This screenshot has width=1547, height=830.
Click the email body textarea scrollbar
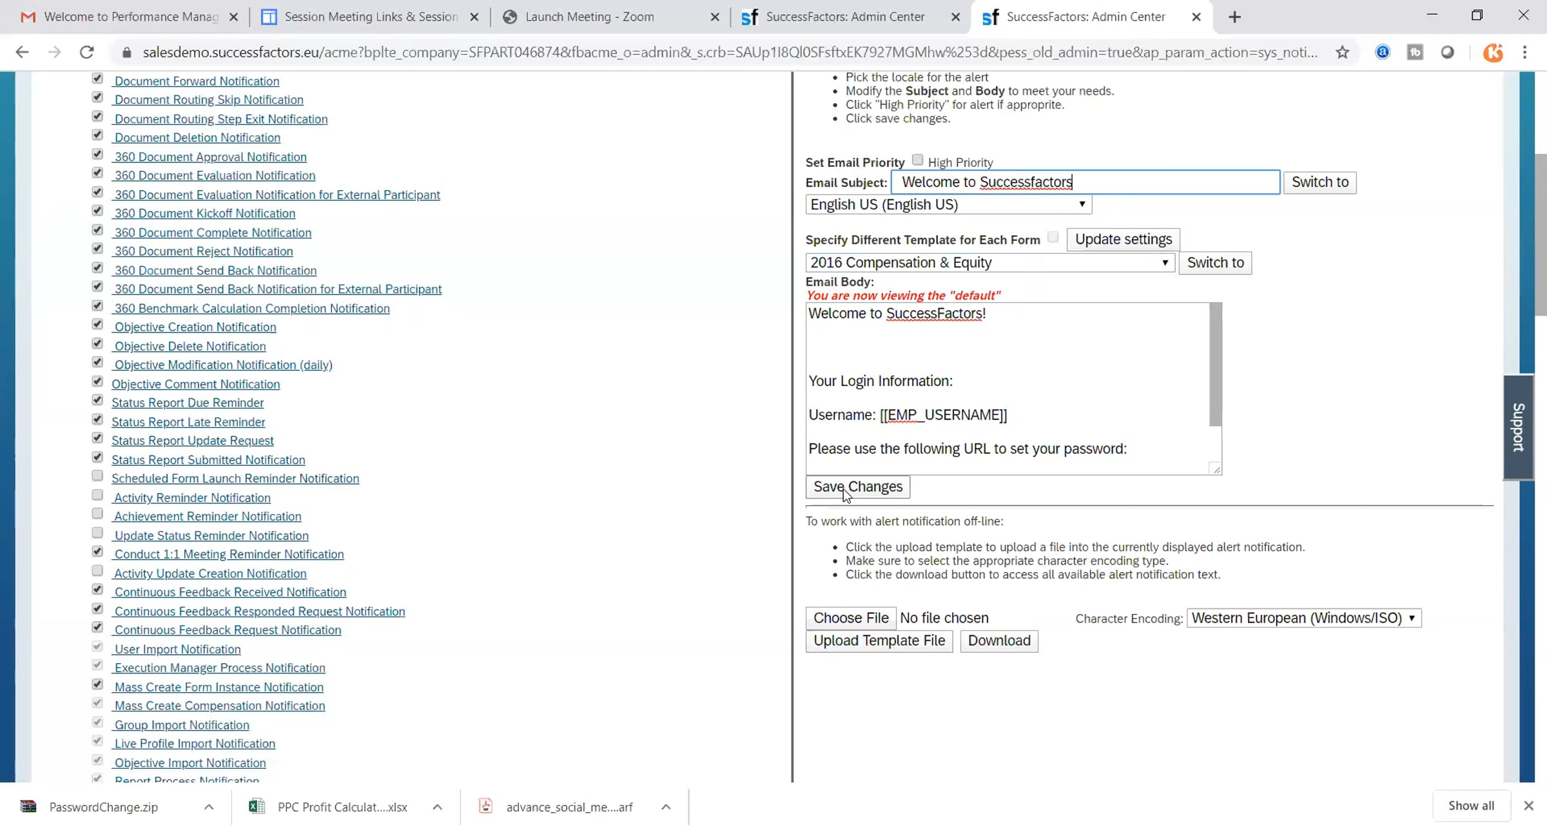1215,365
